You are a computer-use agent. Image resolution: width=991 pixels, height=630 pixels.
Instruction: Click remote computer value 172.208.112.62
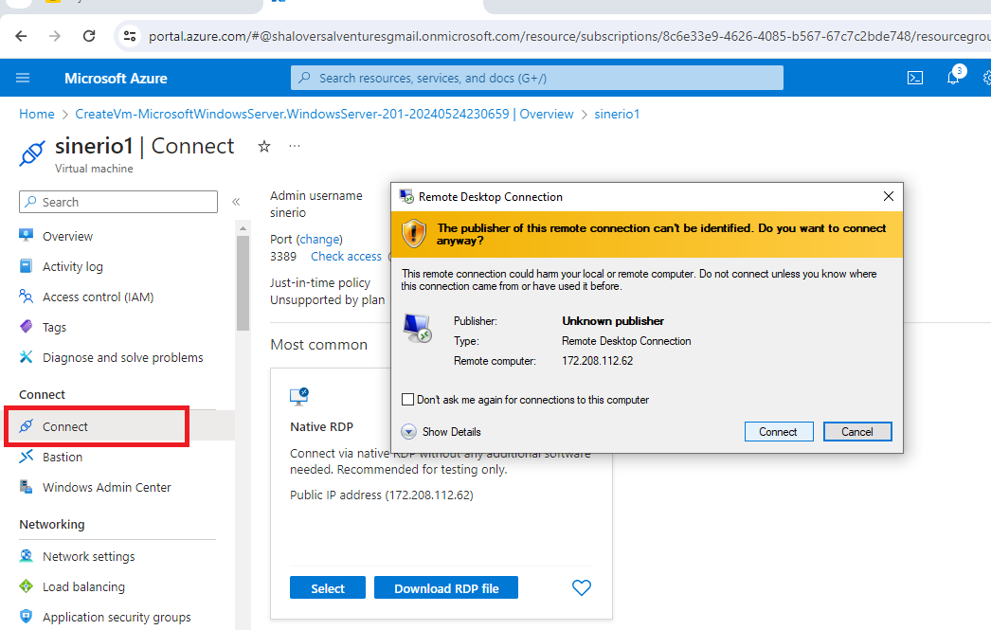coord(597,361)
